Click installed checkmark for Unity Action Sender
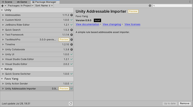The height and width of the screenshot is (107, 193). point(71,84)
